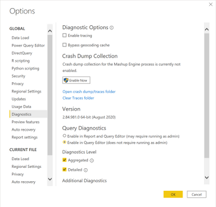Open Python scripting options

click(x=25, y=68)
